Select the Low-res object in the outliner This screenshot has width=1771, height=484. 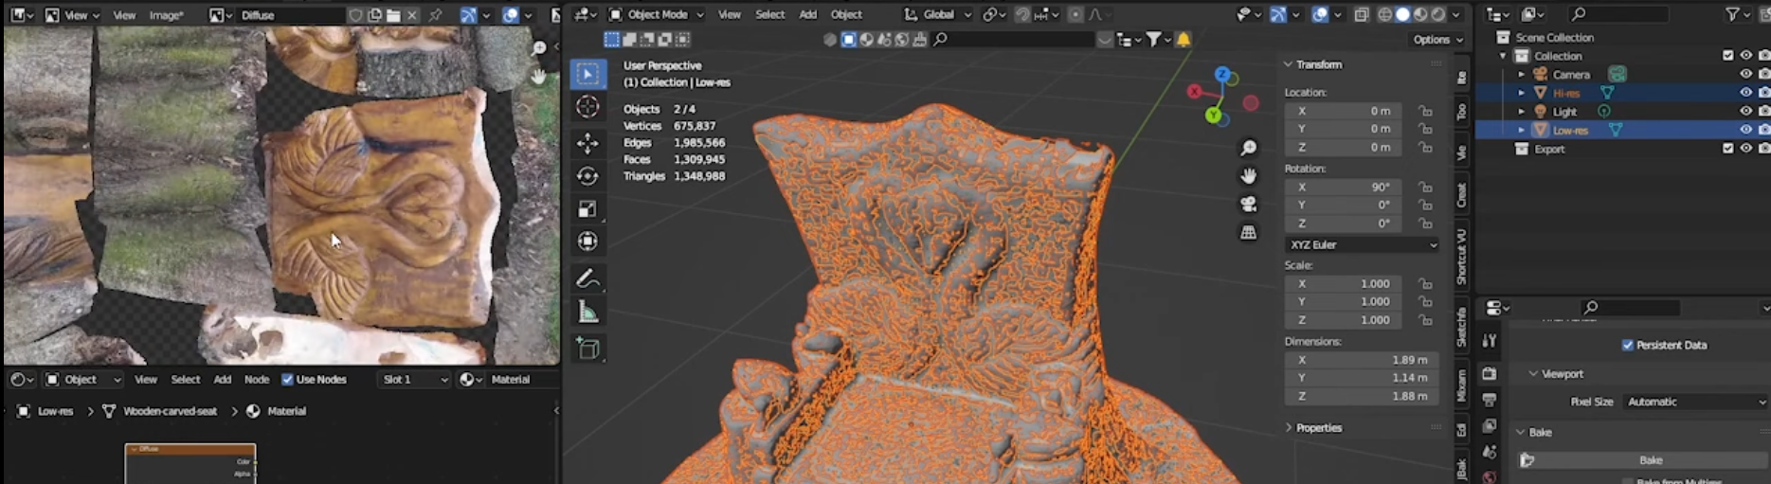pos(1570,130)
